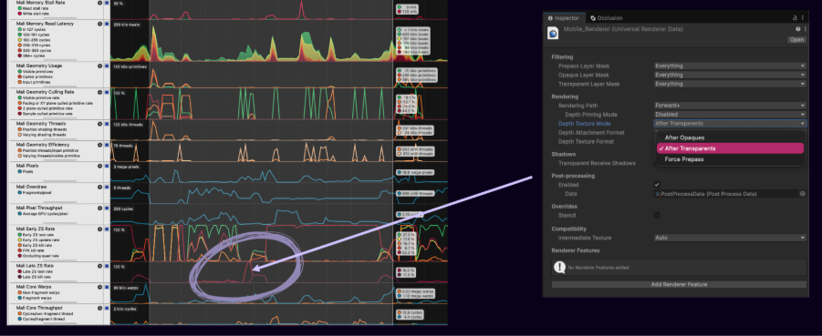The image size is (822, 336).
Task: Click the Open button for Mobile_Renderer
Action: [796, 40]
